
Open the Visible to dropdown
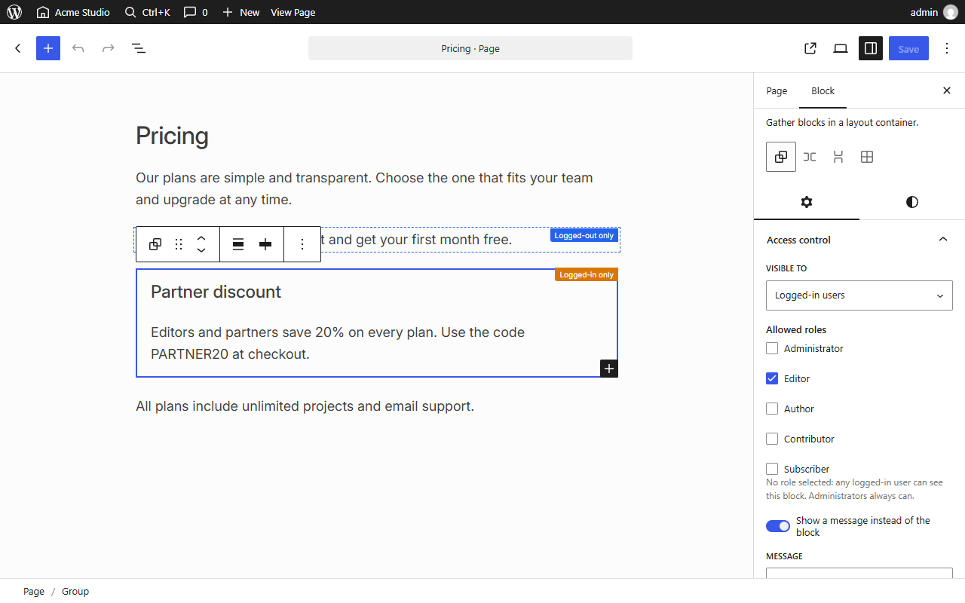pos(859,295)
